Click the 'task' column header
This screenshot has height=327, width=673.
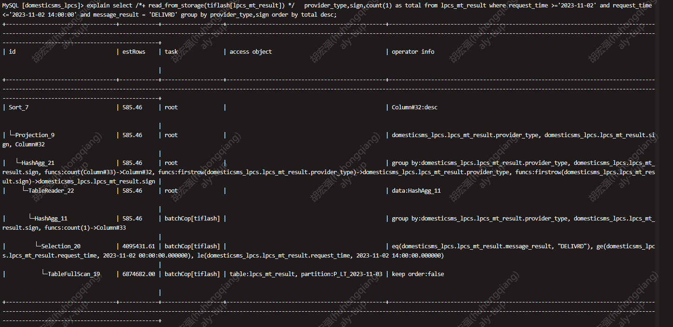point(171,52)
